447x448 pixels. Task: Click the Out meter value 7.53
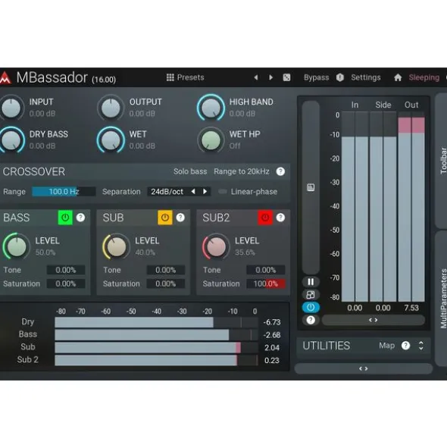point(411,308)
